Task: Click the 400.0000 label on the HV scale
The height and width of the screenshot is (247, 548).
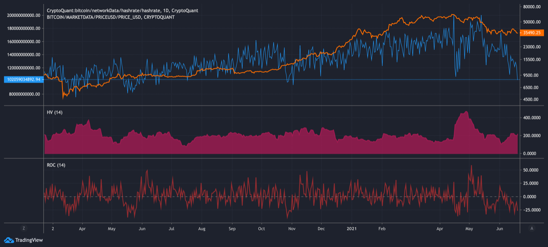Action: [x=533, y=118]
